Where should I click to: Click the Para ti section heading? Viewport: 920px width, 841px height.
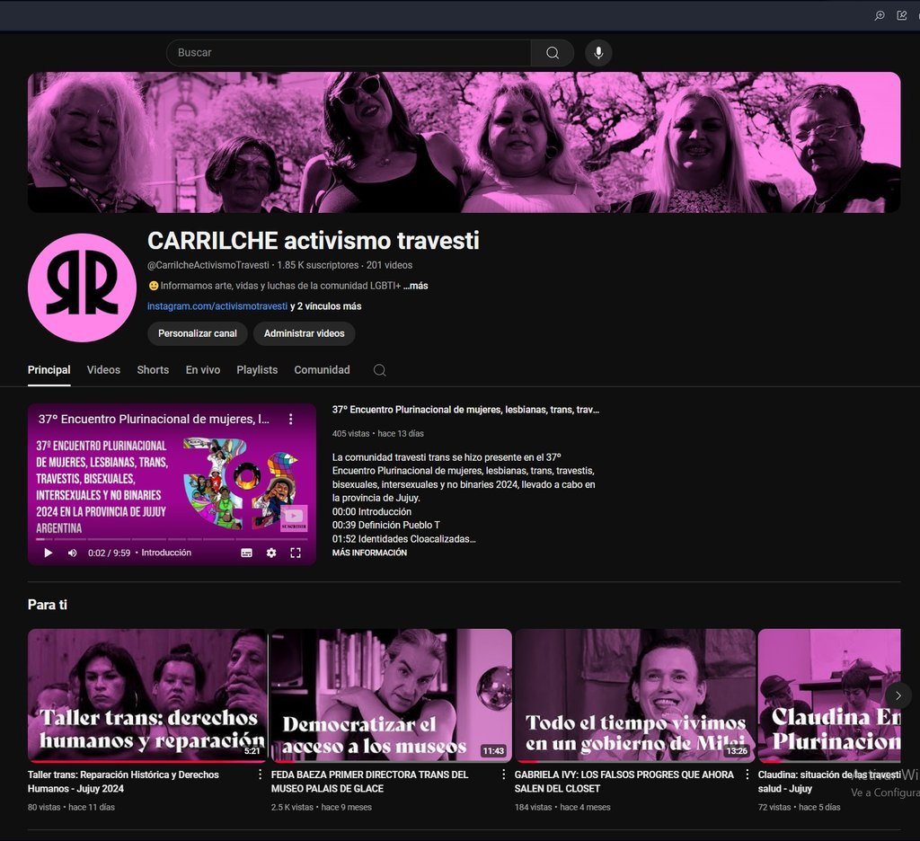click(48, 605)
